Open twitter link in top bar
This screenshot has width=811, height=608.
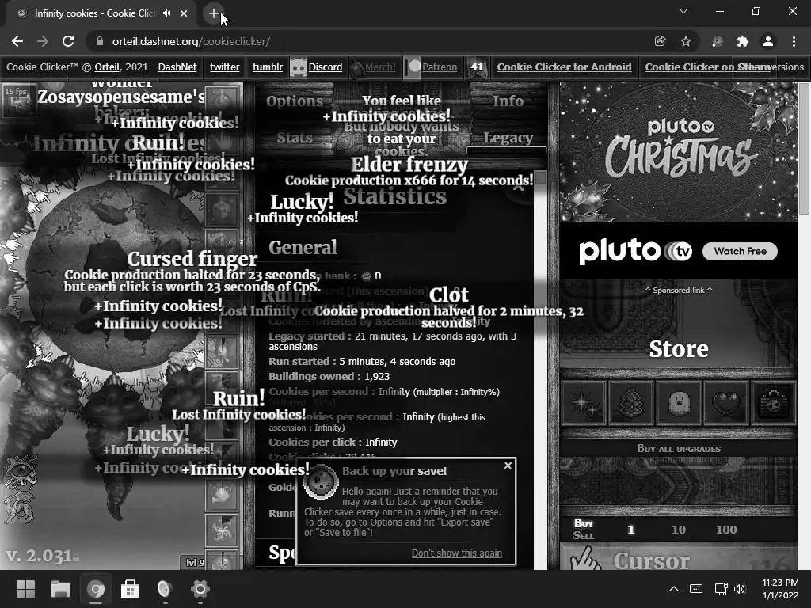click(x=224, y=66)
